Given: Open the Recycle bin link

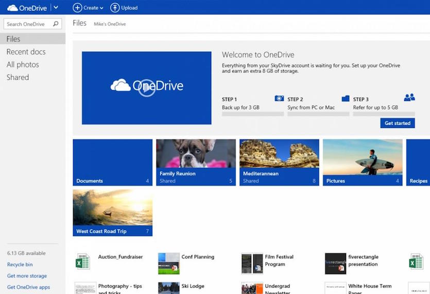Looking at the screenshot, I should 20,264.
